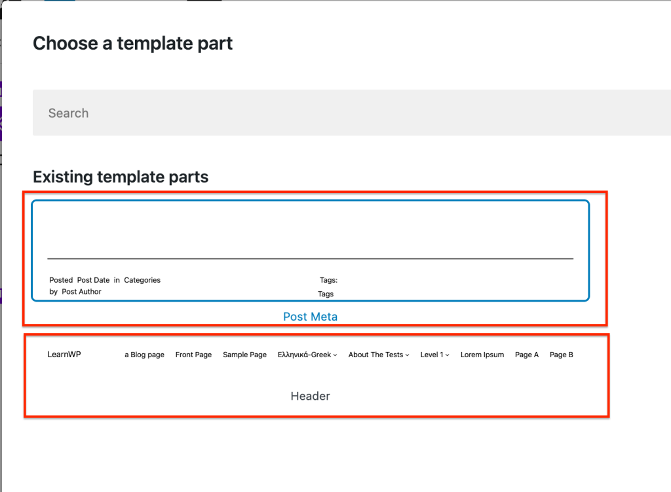Viewport: 671px width, 492px height.
Task: Open the 'a Blog page' navigation item
Action: point(144,355)
